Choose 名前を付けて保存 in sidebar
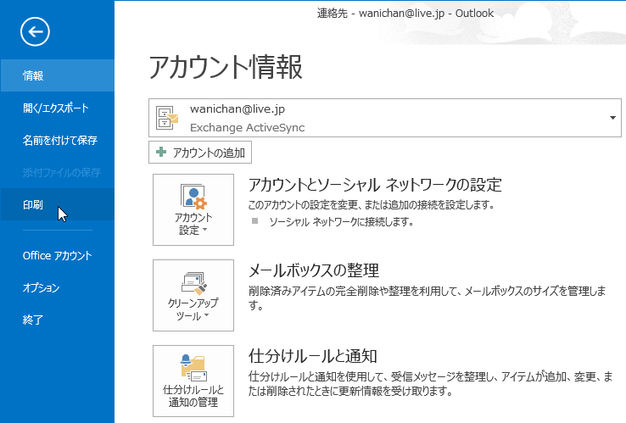 (57, 140)
